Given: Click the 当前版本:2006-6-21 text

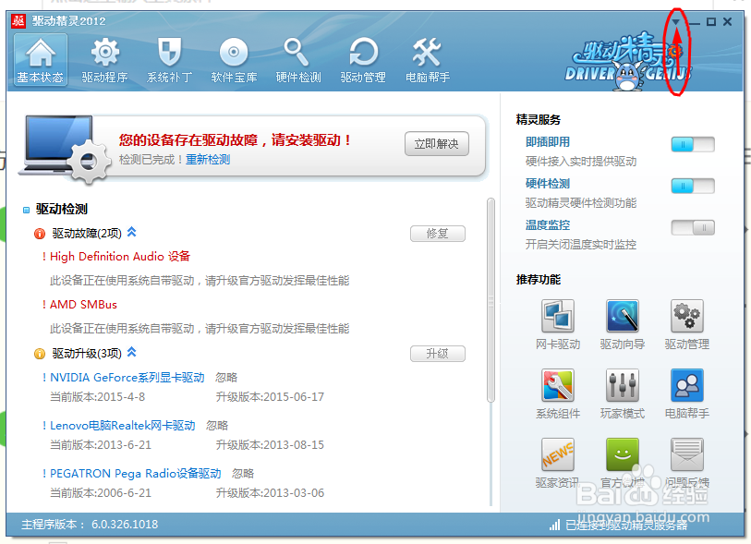Looking at the screenshot, I should pyautogui.click(x=101, y=493).
